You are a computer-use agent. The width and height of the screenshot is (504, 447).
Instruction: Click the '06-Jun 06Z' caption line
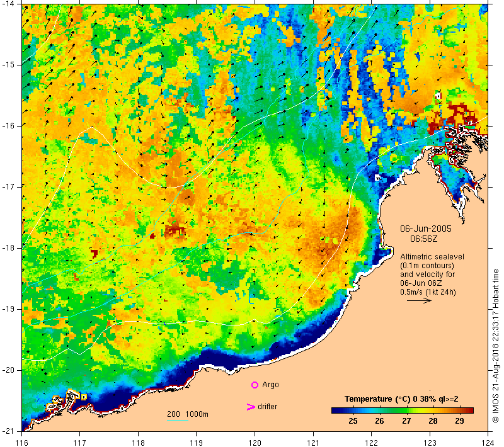click(421, 283)
